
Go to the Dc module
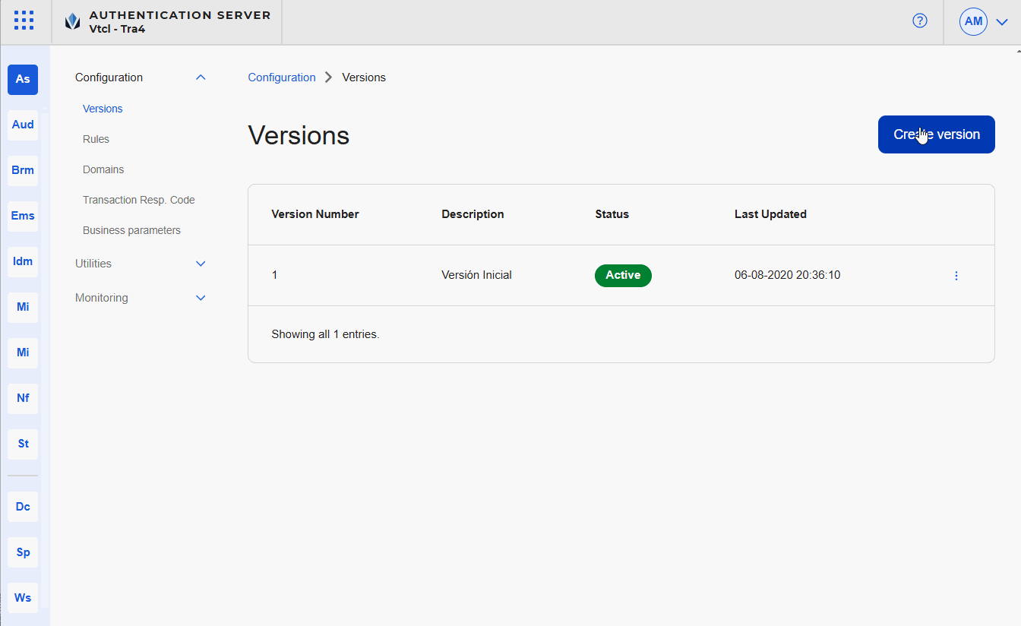23,507
